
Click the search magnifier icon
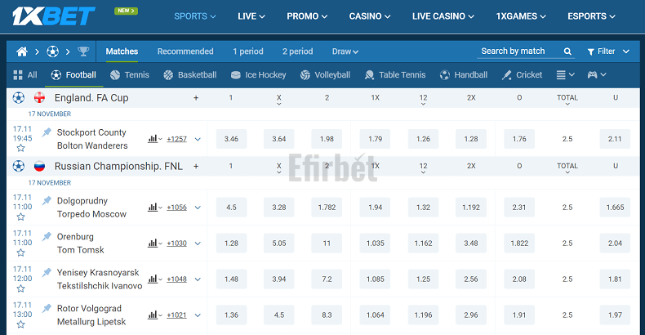point(567,51)
